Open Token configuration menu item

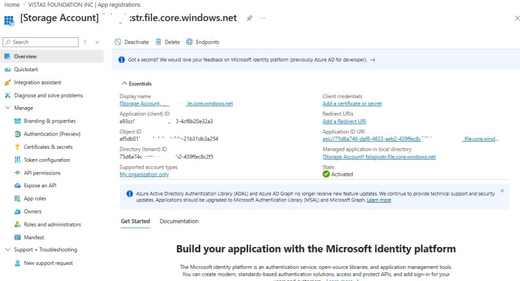click(47, 160)
